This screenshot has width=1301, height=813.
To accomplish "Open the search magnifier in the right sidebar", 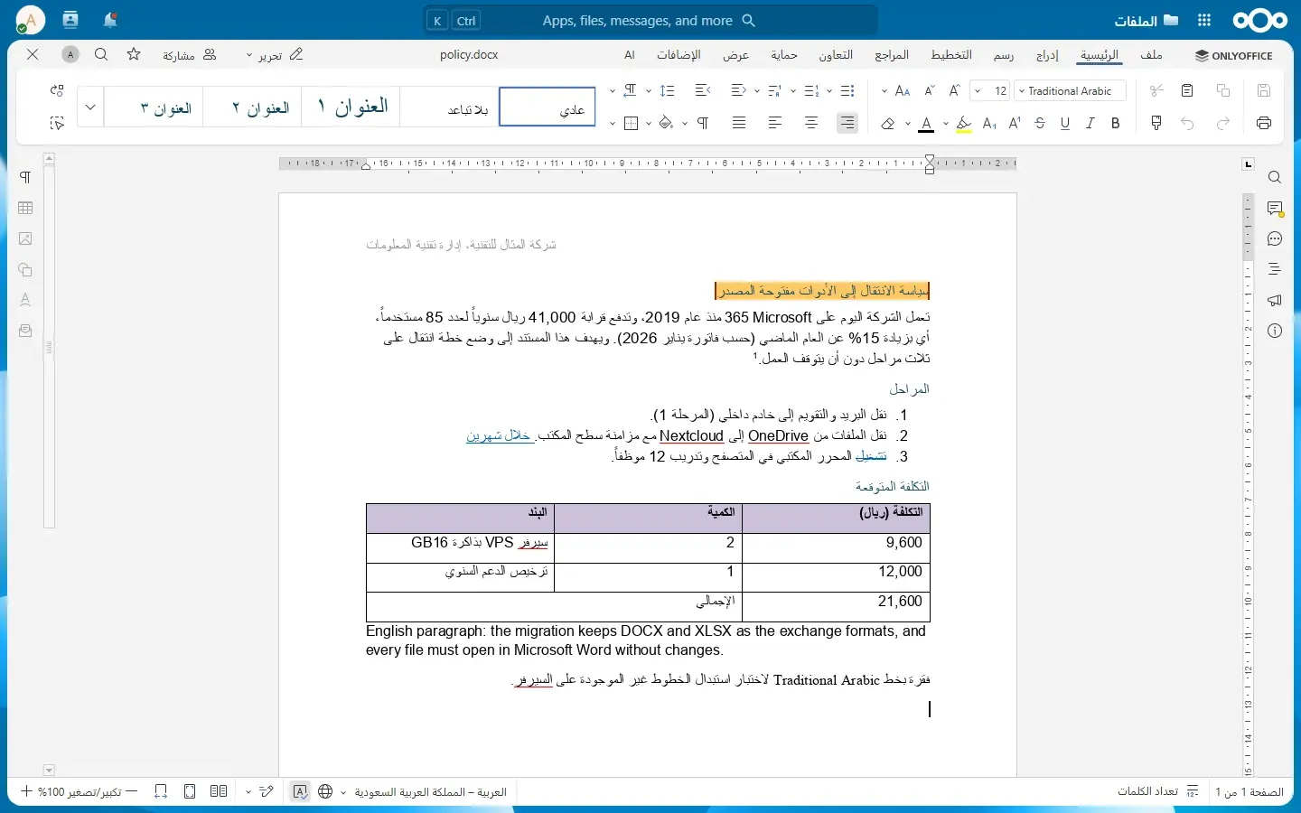I will point(1275,178).
